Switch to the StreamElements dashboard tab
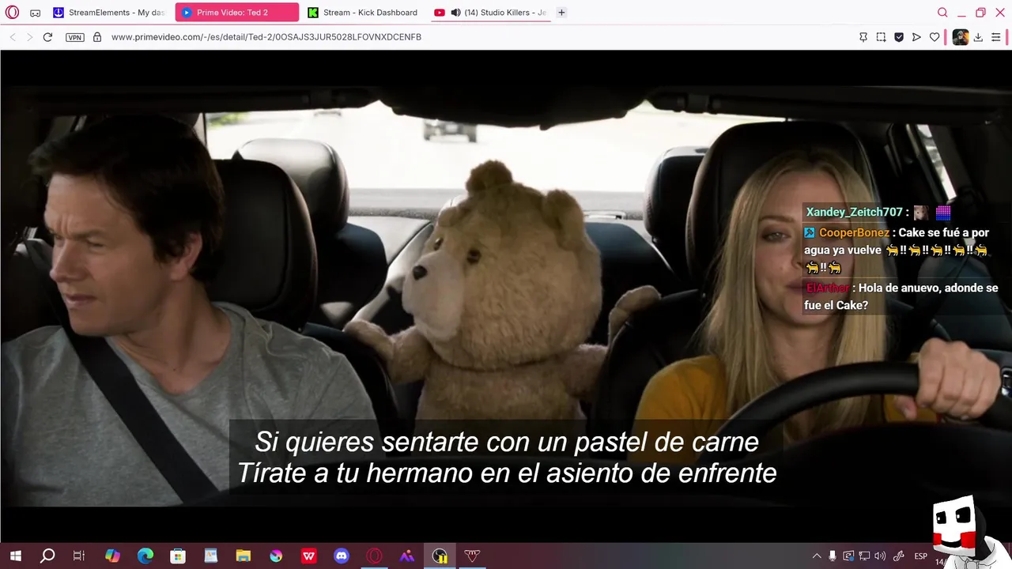Screen dimensions: 1012x569 point(109,13)
